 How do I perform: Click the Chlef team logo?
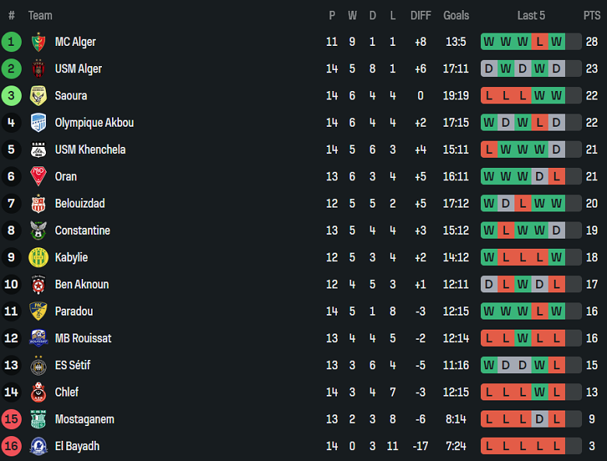pos(38,393)
